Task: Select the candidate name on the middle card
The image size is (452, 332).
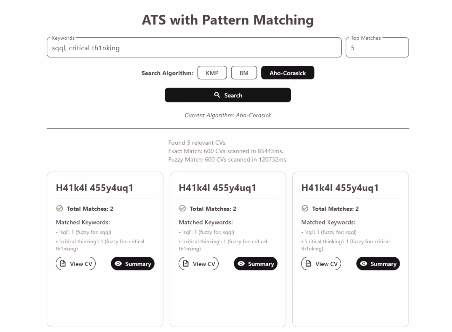Action: pyautogui.click(x=217, y=188)
